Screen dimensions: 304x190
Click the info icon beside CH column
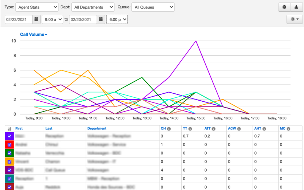click(x=169, y=129)
